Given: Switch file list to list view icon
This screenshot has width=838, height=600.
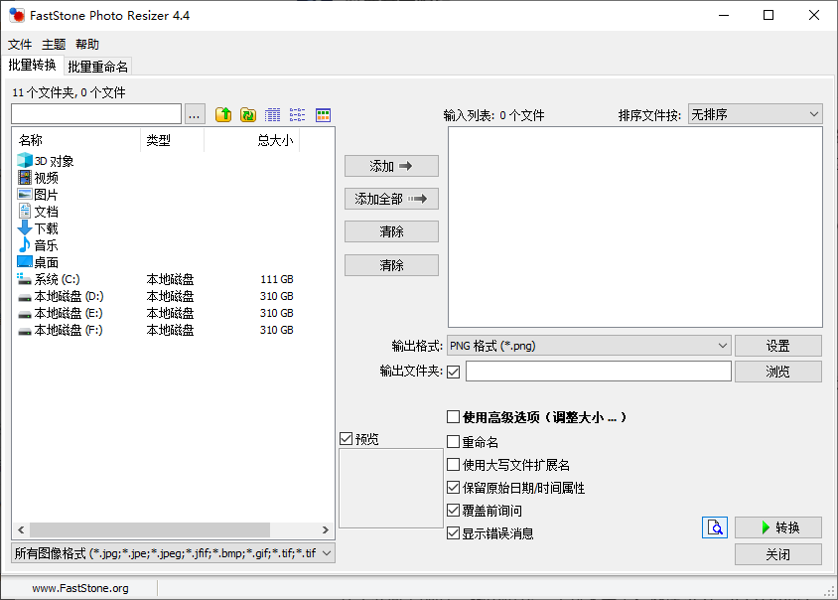Looking at the screenshot, I should pos(297,115).
